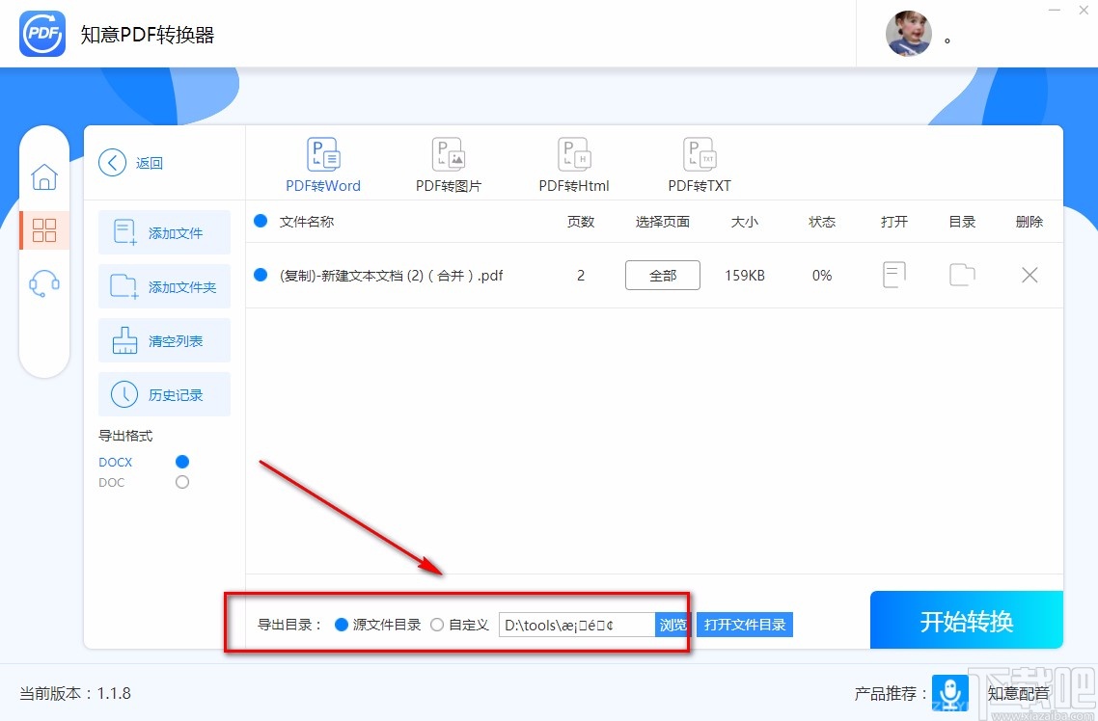Screen dimensions: 1098x721
Task: Click the 知意配音 microphone icon
Action: [x=949, y=693]
